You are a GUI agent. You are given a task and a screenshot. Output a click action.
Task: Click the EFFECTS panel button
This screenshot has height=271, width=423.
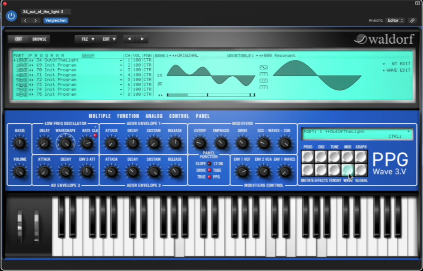pyautogui.click(x=321, y=170)
